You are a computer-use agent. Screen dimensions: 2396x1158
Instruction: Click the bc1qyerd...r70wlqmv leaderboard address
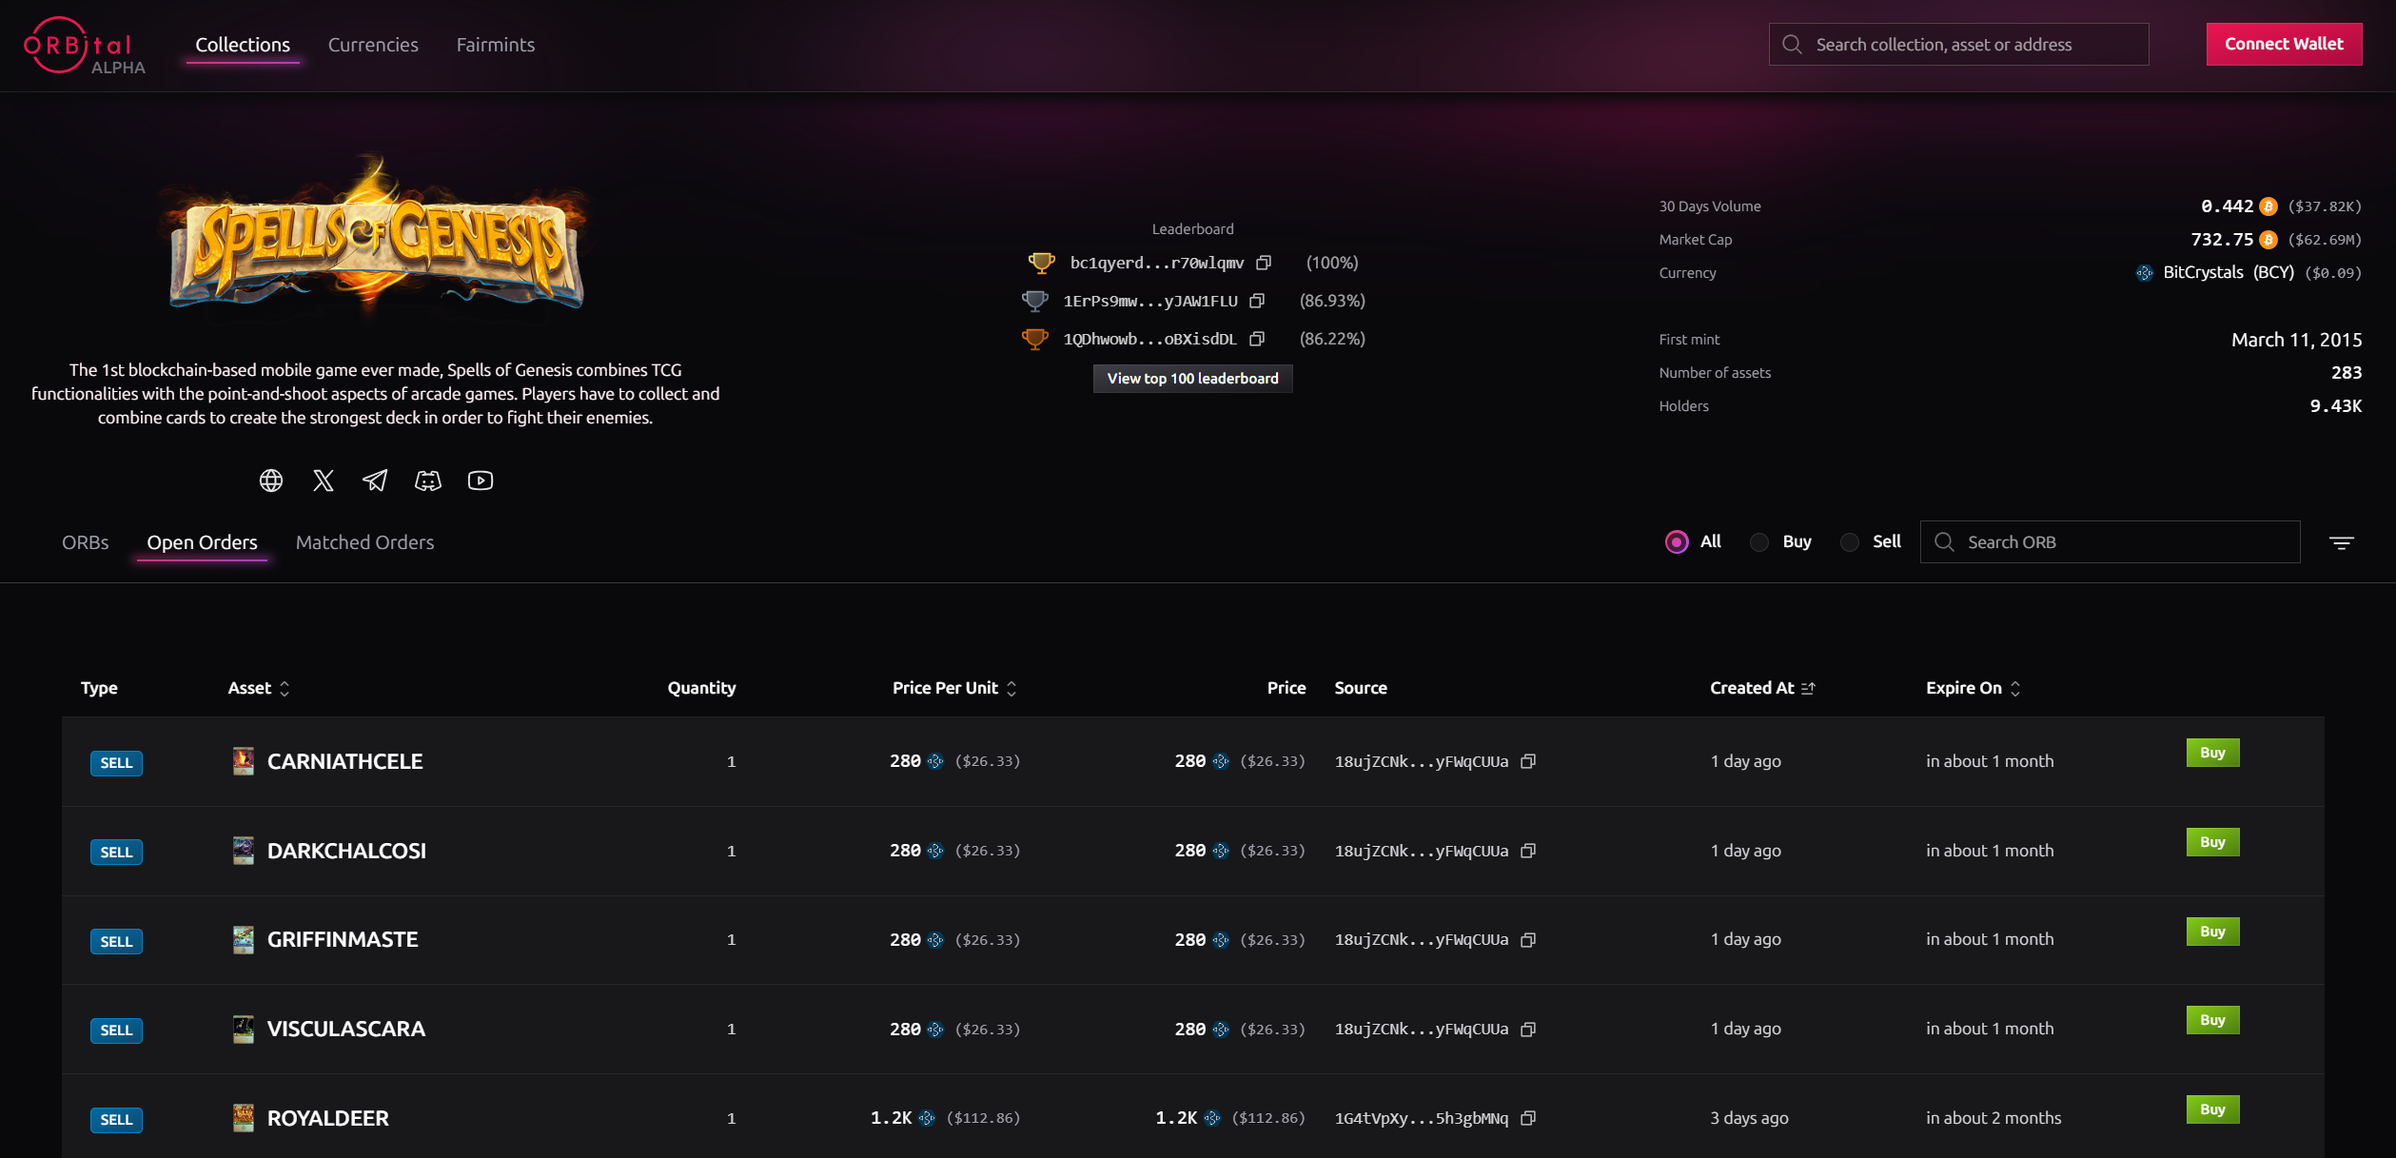1157,263
